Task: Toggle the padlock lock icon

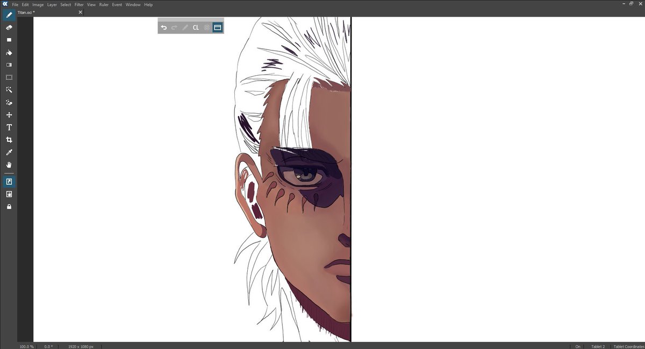Action: coord(9,207)
